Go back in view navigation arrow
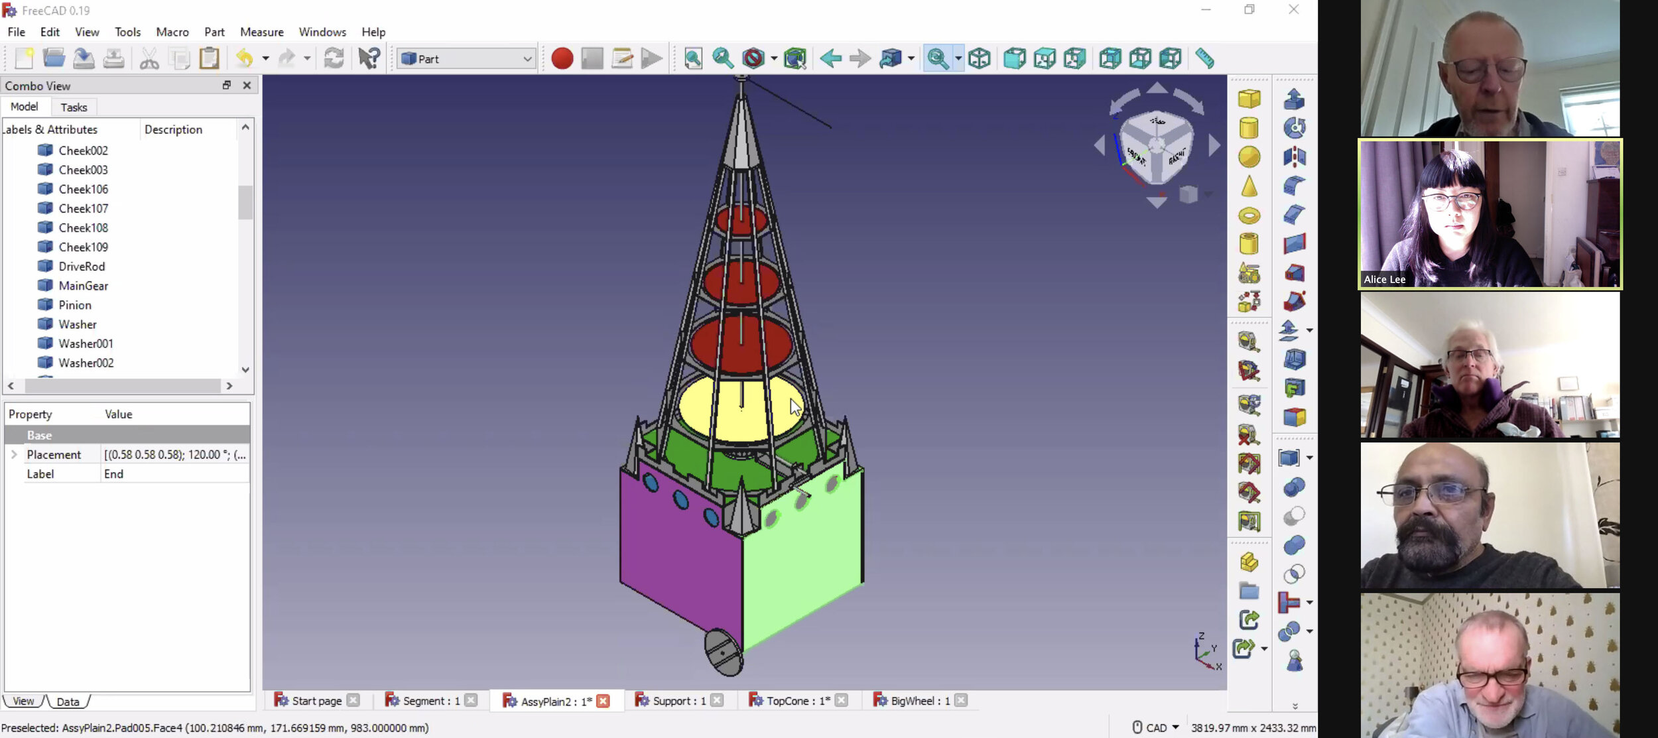 click(830, 58)
